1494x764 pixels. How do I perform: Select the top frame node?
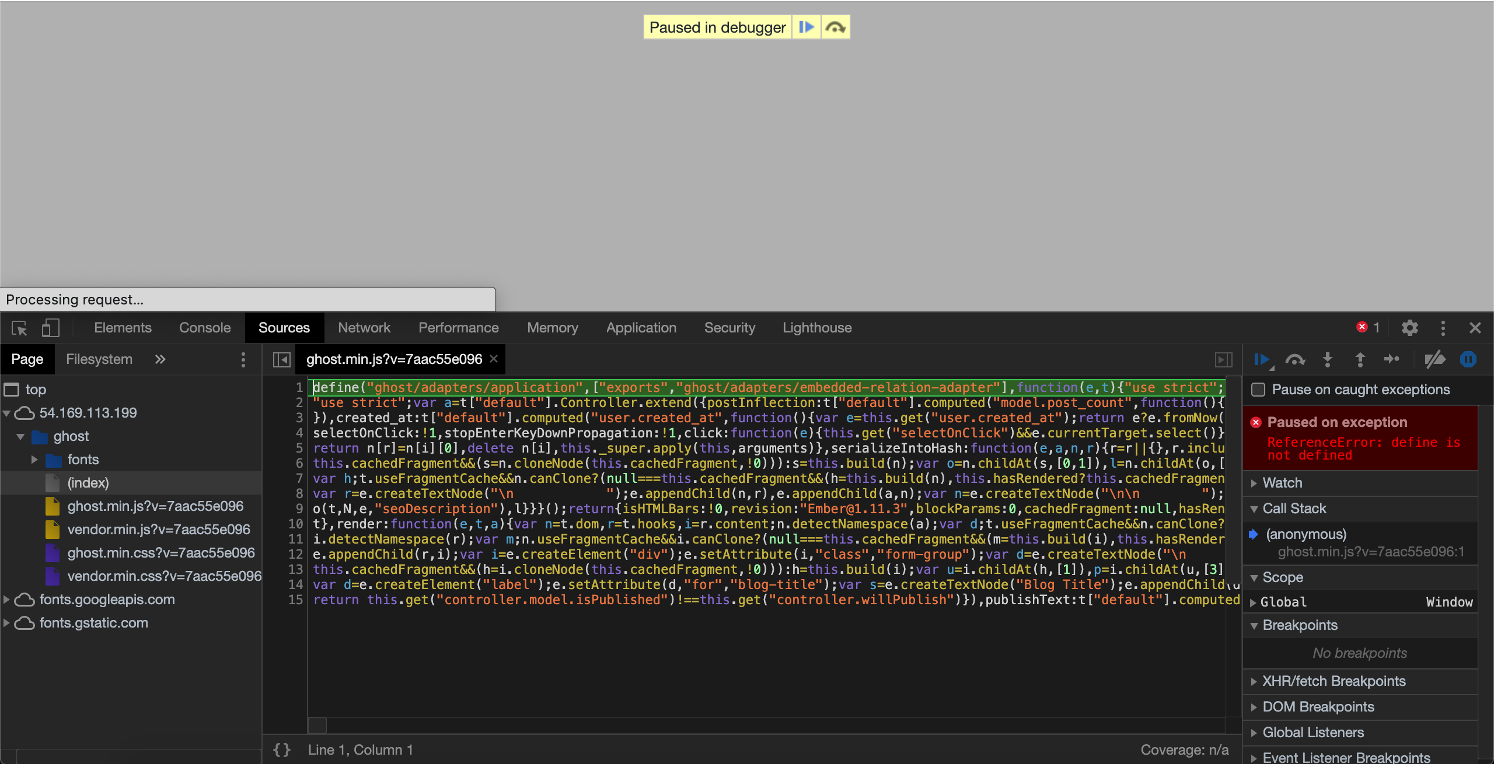point(36,390)
